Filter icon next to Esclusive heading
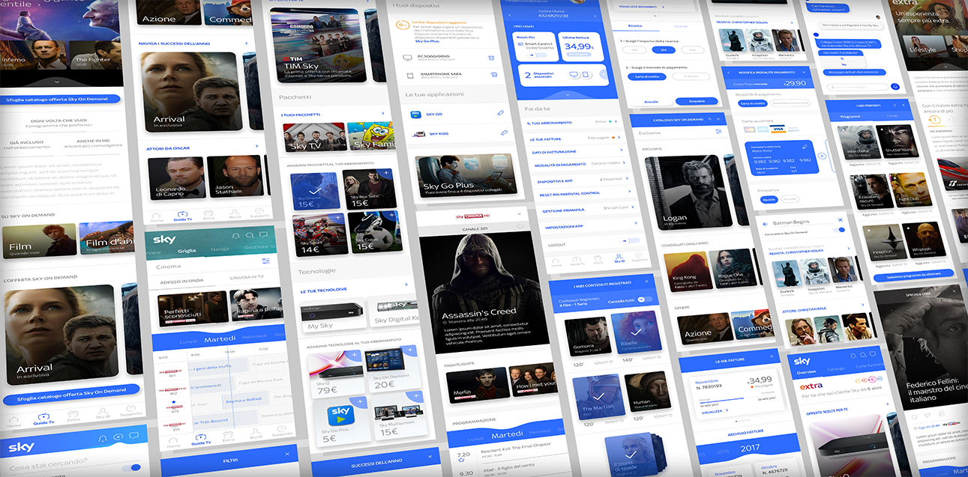The width and height of the screenshot is (968, 477). tap(718, 131)
